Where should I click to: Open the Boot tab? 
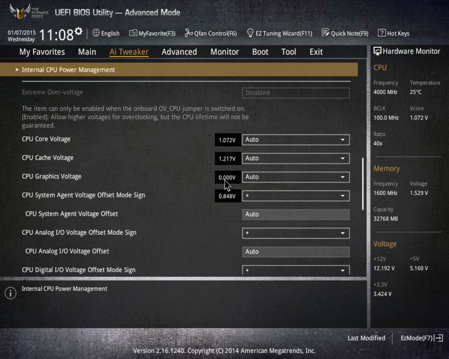point(260,52)
